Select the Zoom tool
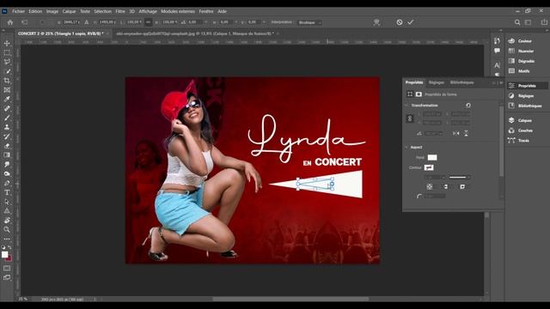The width and height of the screenshot is (550, 309). tap(7, 229)
